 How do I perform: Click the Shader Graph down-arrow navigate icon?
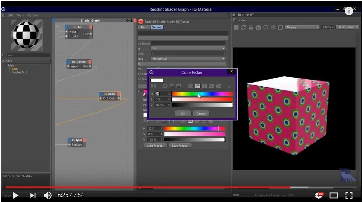point(131,21)
